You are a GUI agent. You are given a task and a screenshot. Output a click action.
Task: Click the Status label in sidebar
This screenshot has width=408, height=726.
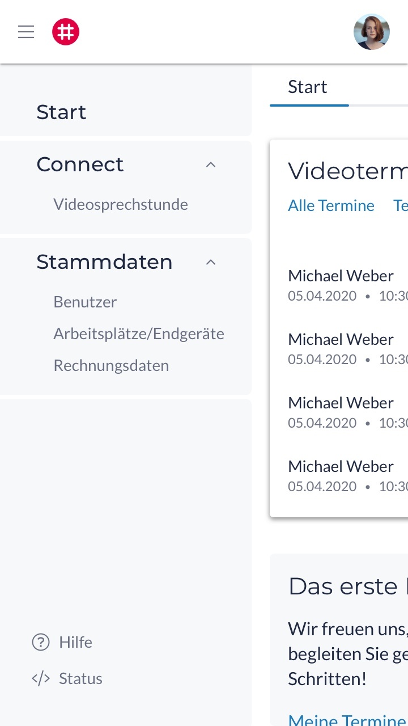point(80,678)
